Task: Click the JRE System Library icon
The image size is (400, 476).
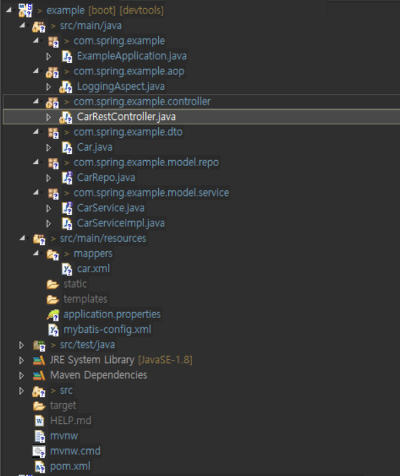Action: (39, 360)
